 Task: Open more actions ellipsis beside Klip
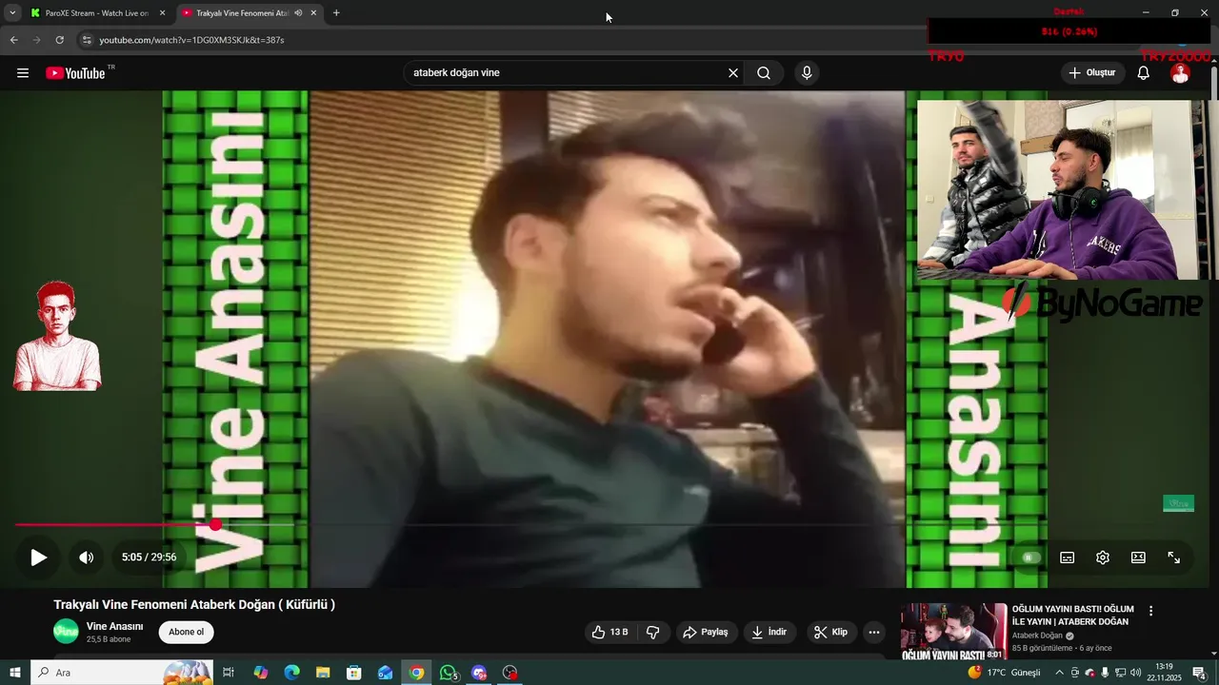coord(874,632)
